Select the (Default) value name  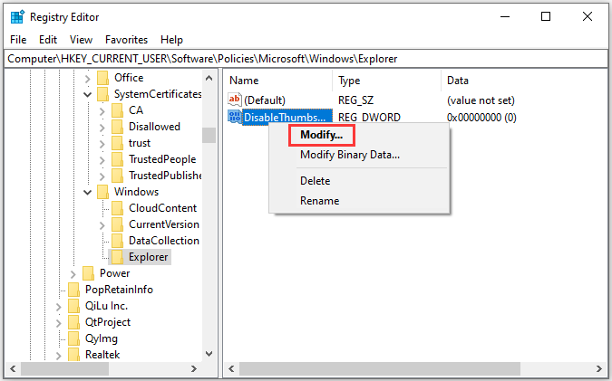265,100
